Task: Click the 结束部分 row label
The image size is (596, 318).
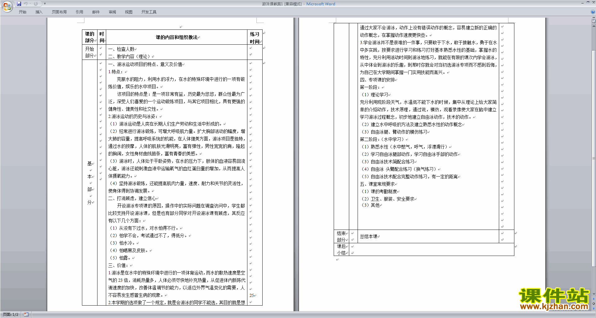Action: click(x=341, y=236)
